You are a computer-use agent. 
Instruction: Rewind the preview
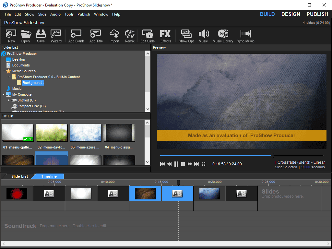coord(169,164)
